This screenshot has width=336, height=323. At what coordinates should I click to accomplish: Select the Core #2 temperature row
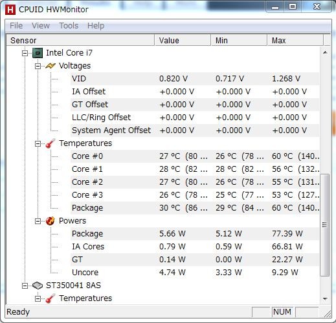195,182
